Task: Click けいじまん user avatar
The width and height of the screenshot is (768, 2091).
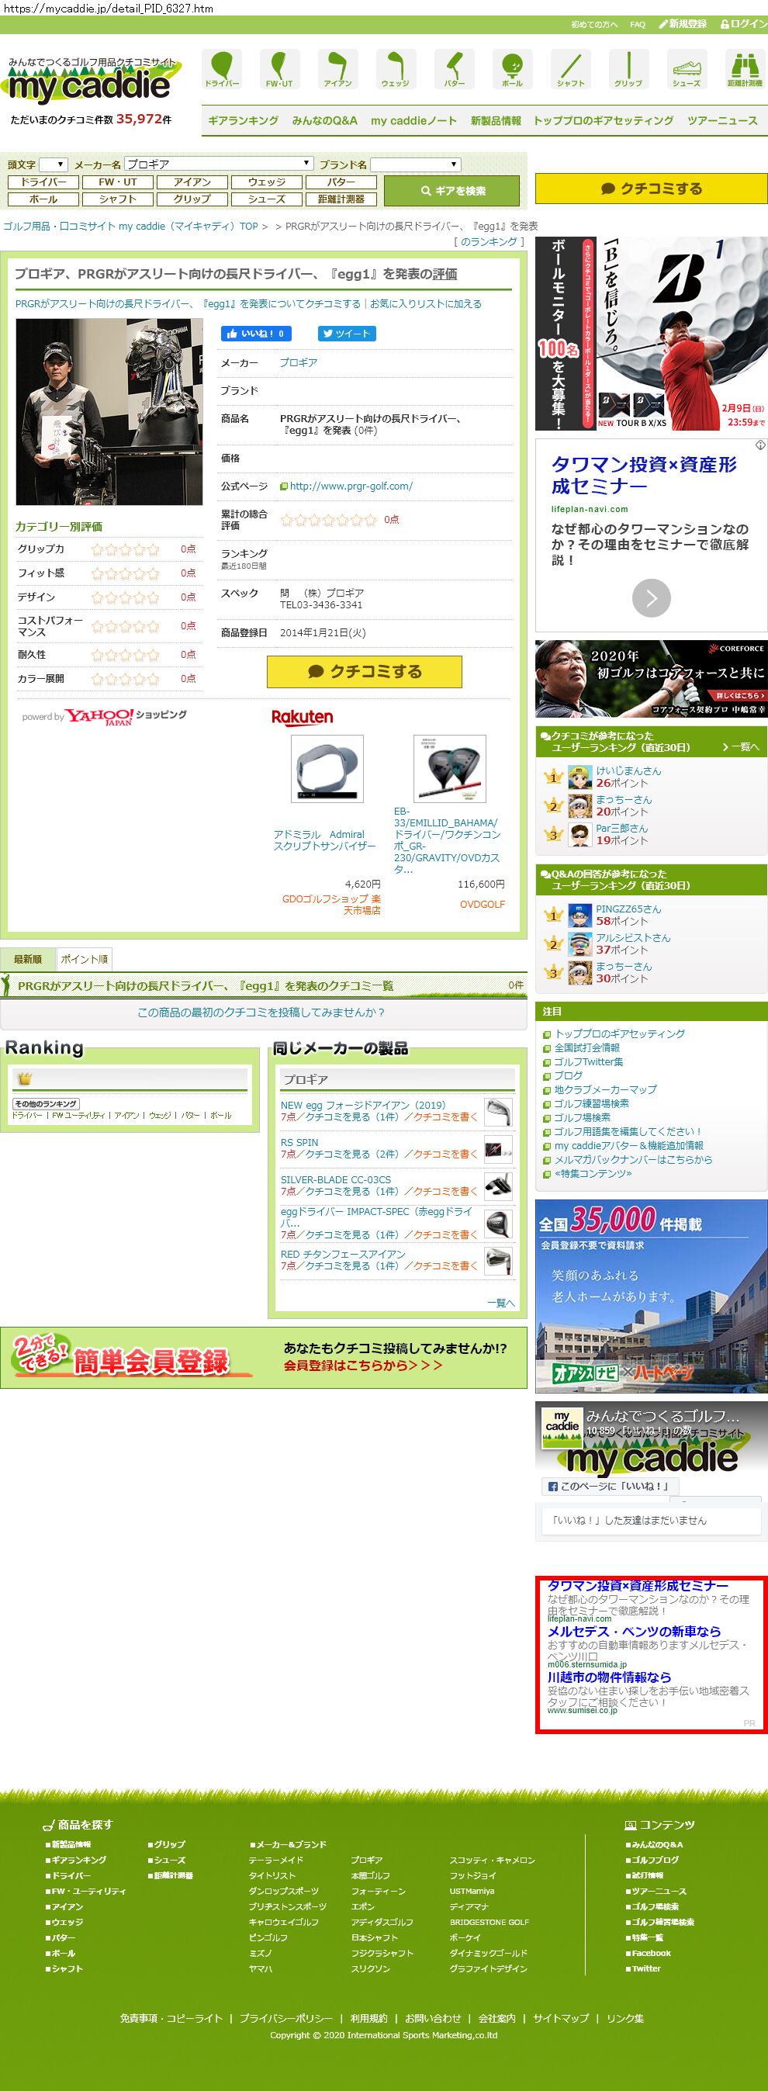Action: [x=579, y=777]
